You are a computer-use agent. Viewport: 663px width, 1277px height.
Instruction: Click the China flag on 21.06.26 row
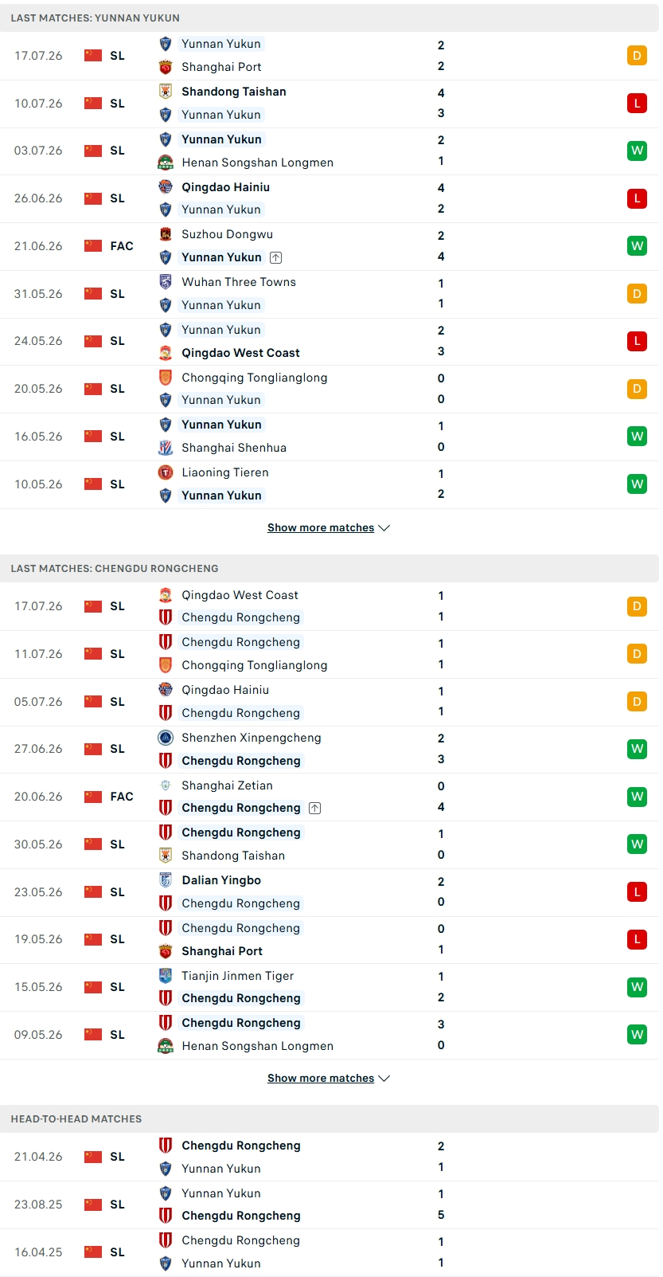[x=93, y=246]
